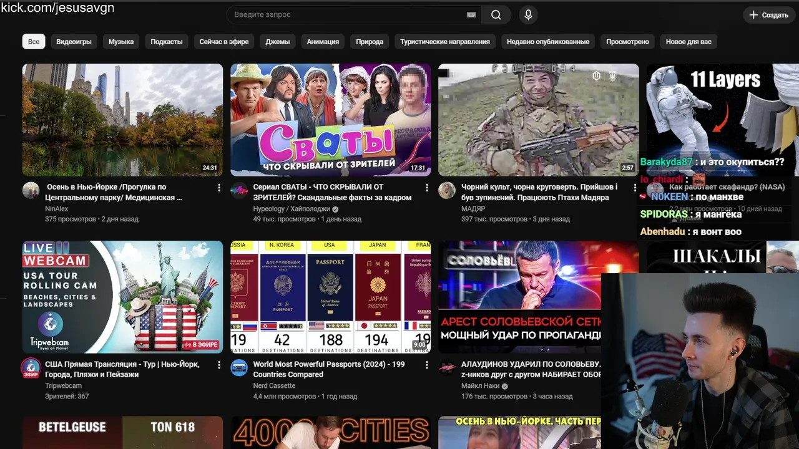
Task: Open Tripwebcam channel avatar
Action: point(31,368)
